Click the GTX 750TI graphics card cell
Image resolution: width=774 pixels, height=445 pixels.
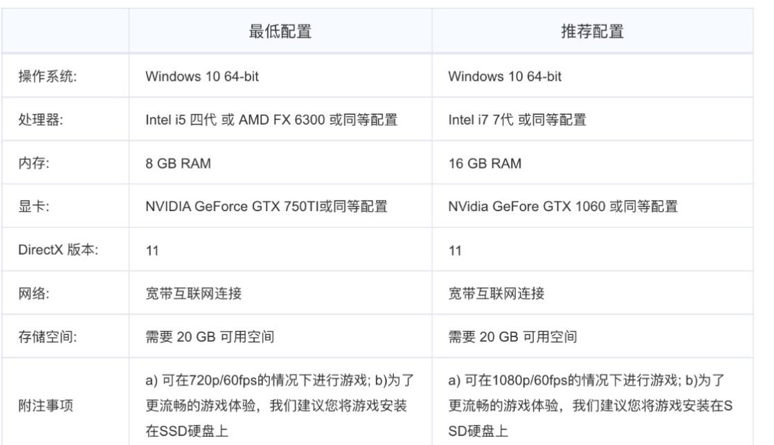266,206
